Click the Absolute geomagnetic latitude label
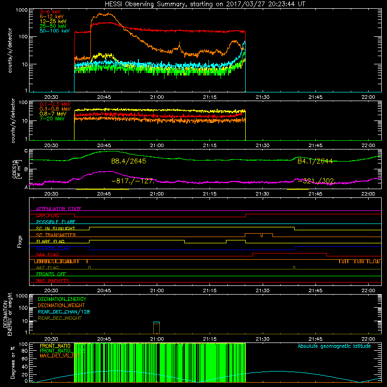The height and width of the screenshot is (387, 387). (x=334, y=346)
